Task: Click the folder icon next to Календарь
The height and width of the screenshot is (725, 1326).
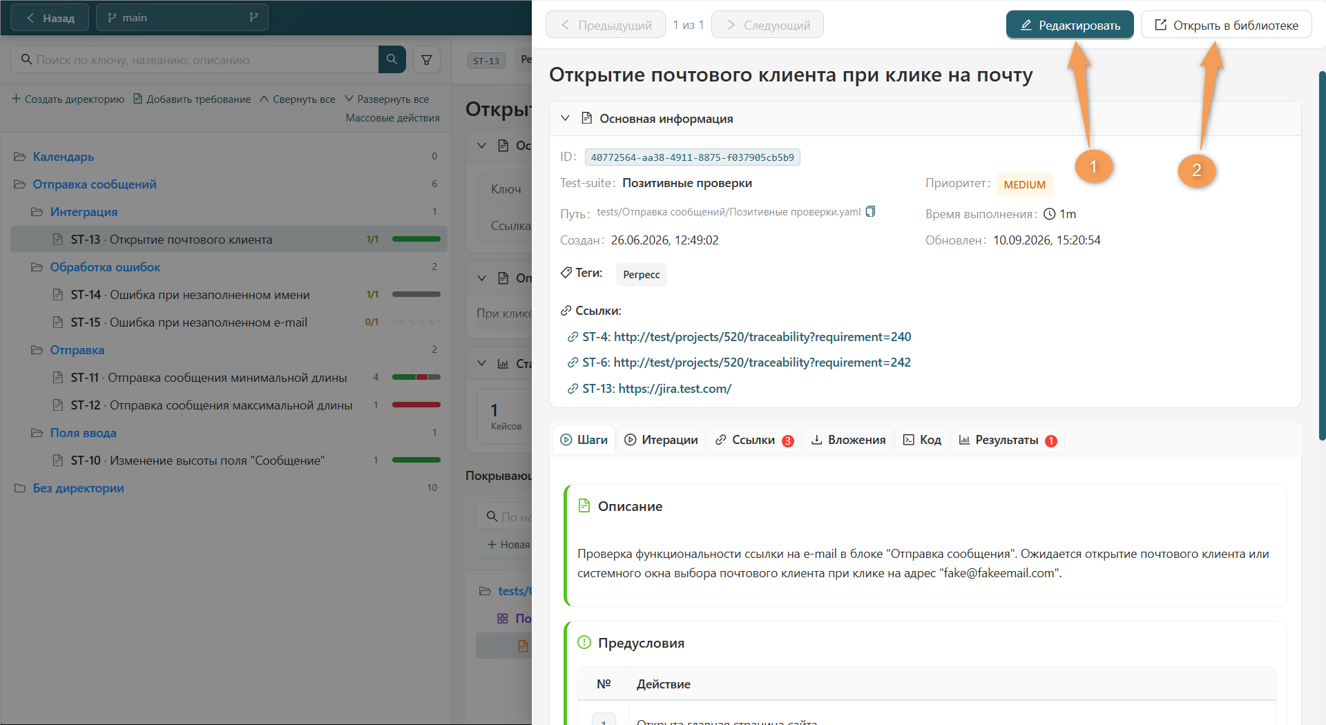Action: coord(20,157)
